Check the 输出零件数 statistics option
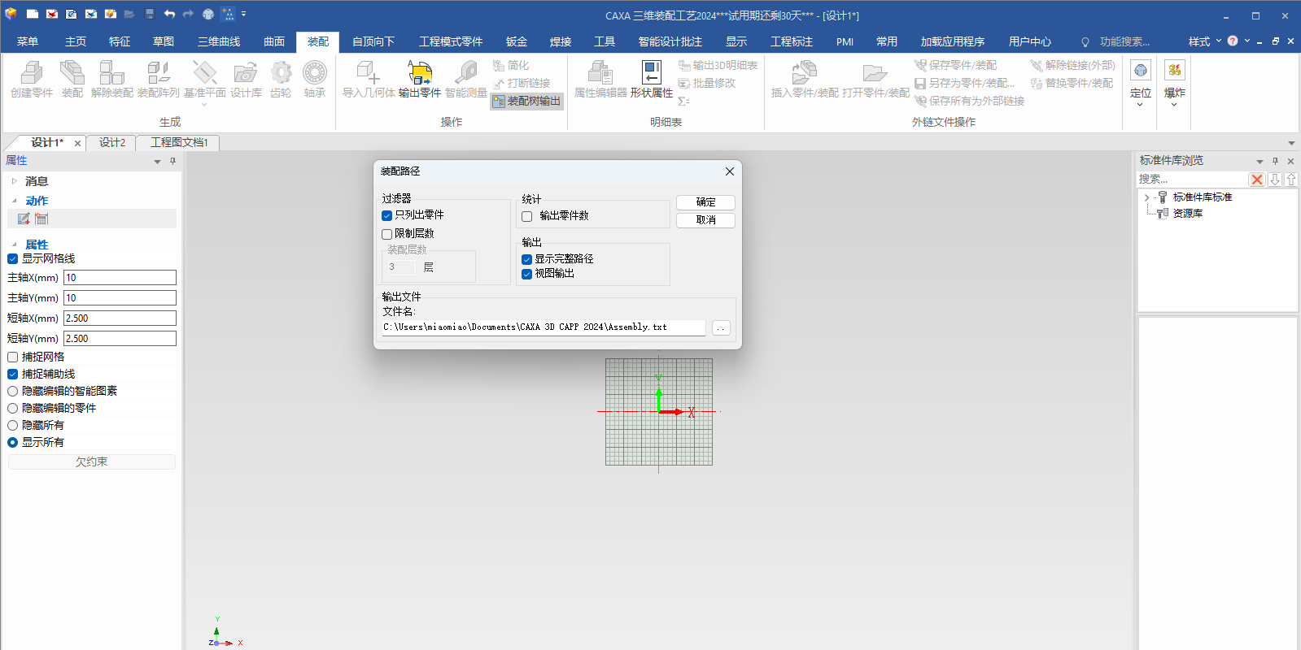Screen dimensions: 1301x650 point(527,216)
